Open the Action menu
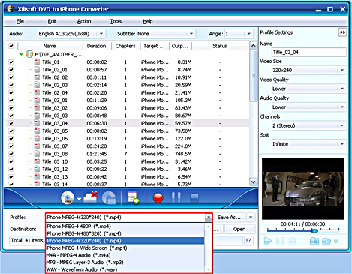This screenshot has width=352, height=274. 84,21
